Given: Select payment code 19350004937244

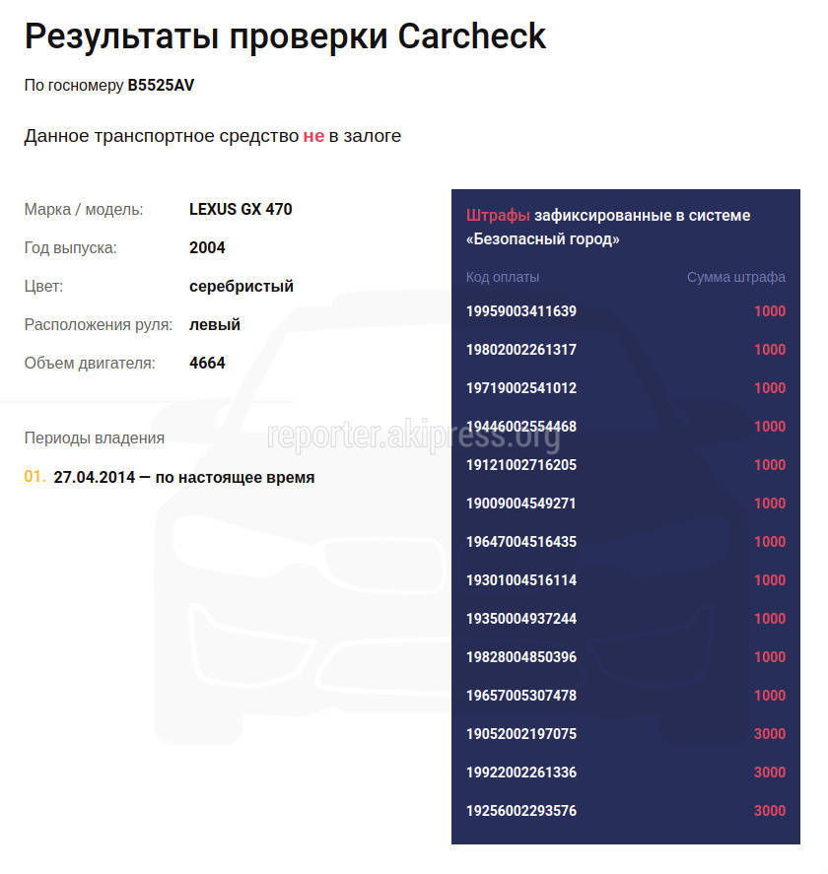Looking at the screenshot, I should pos(521,619).
